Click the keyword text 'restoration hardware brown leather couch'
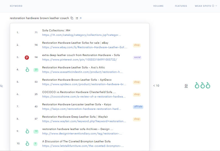 click(39, 18)
